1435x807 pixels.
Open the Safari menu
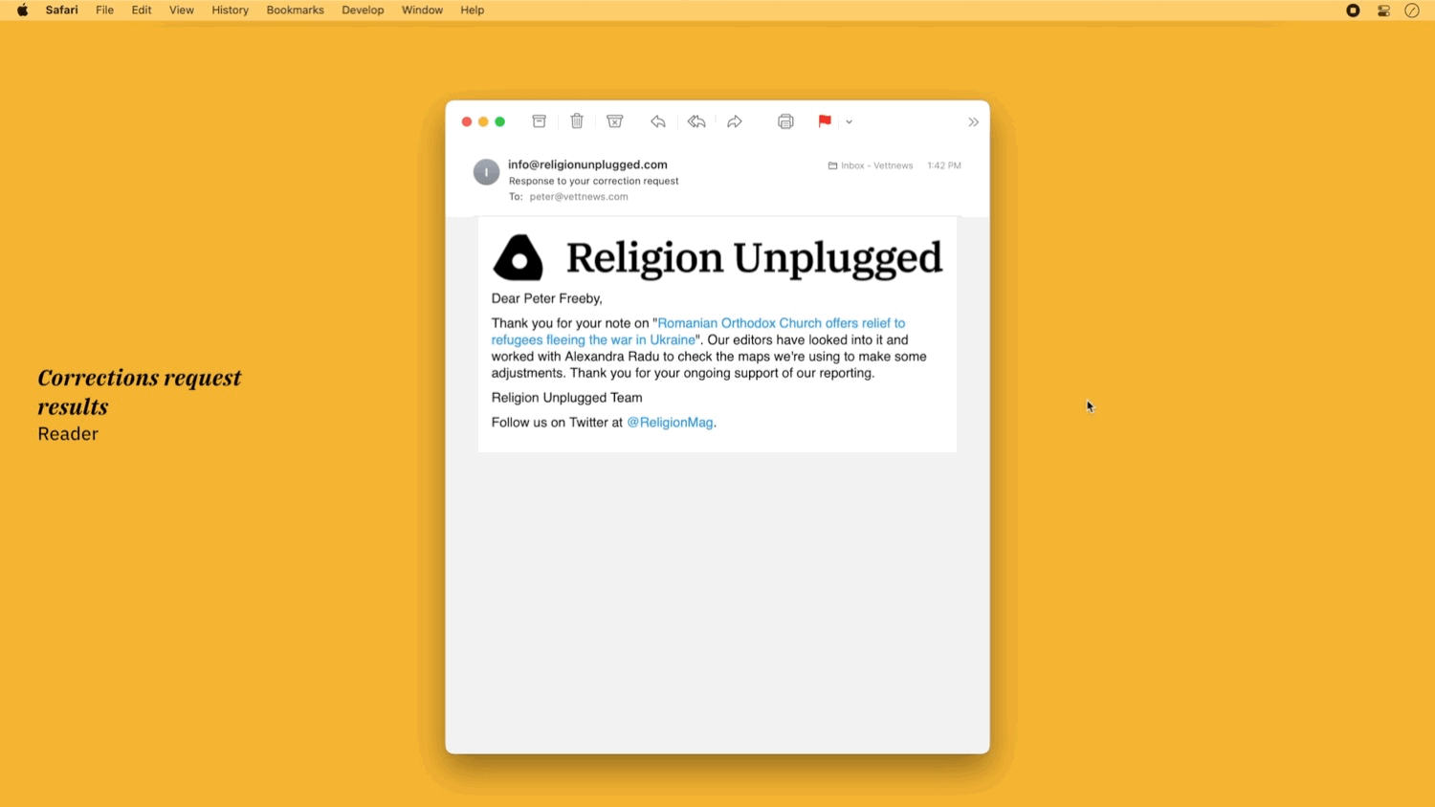[62, 11]
